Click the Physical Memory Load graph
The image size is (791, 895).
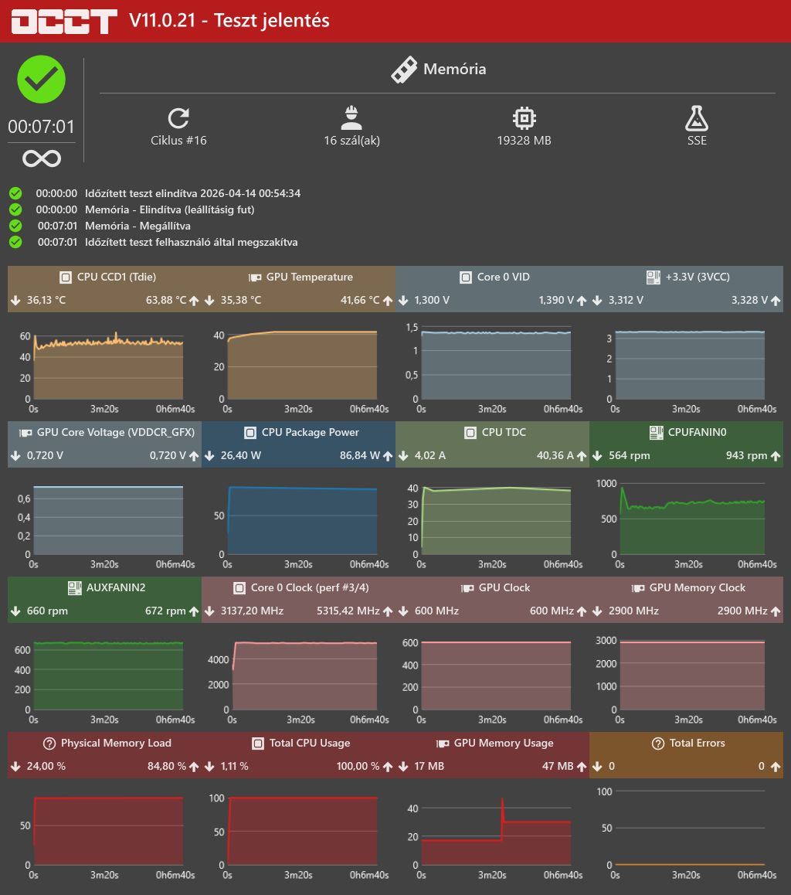coord(108,831)
